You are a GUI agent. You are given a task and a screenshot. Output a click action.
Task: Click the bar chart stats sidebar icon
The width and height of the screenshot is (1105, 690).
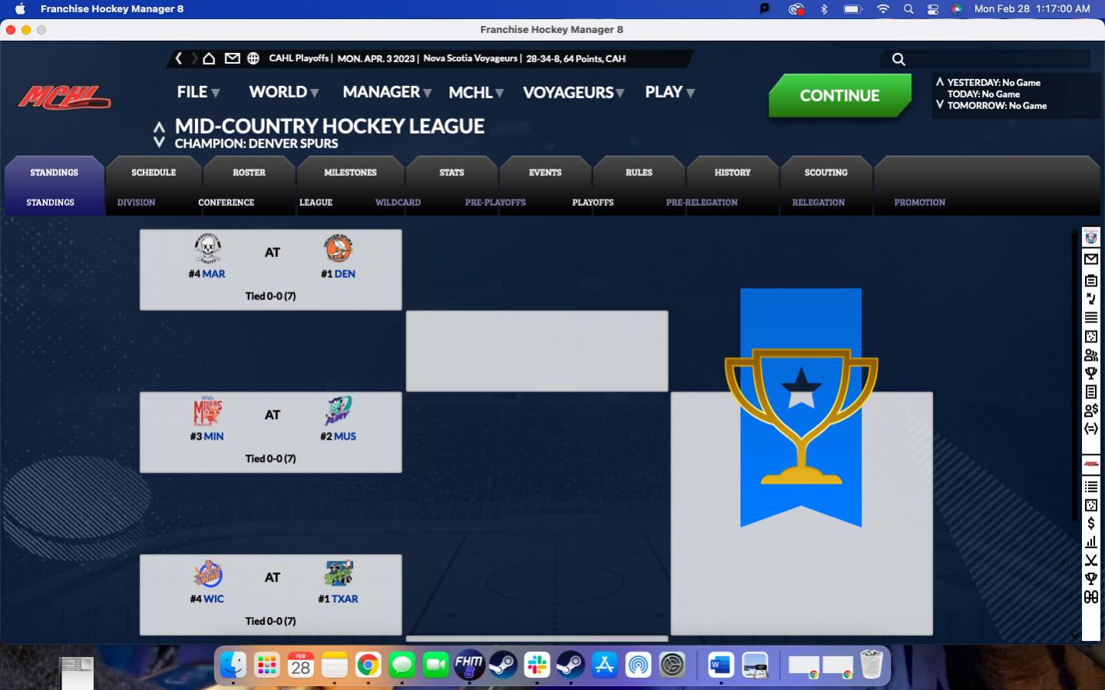pos(1090,542)
